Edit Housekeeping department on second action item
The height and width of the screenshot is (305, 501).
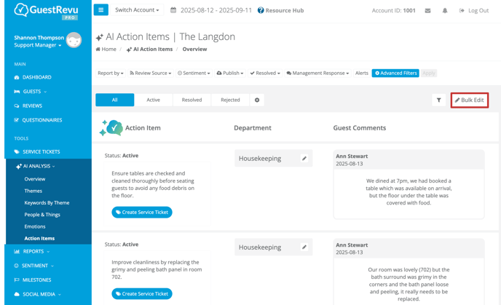click(304, 247)
